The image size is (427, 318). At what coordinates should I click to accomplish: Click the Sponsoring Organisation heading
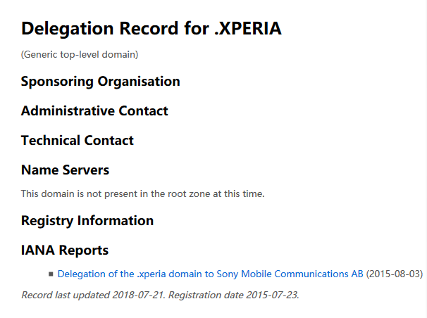pyautogui.click(x=101, y=82)
